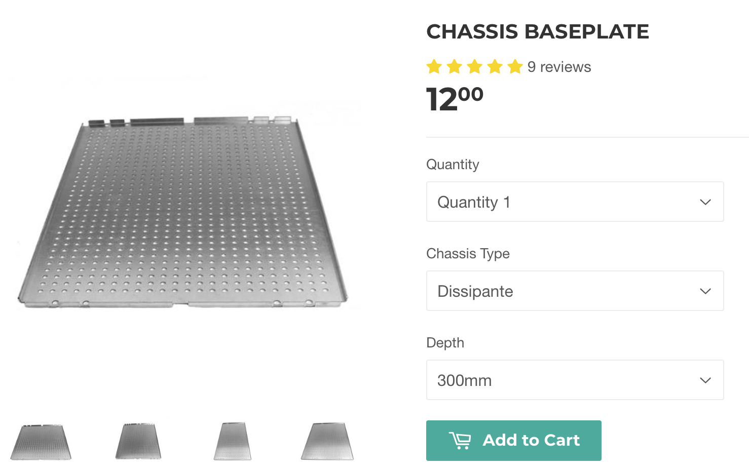
Task: Open the 9 reviews link
Action: coord(559,67)
